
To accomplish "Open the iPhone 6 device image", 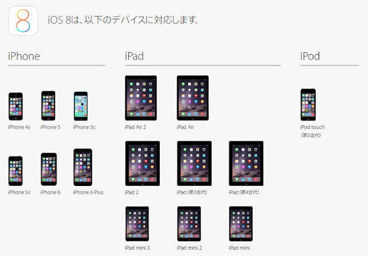I will [49, 169].
